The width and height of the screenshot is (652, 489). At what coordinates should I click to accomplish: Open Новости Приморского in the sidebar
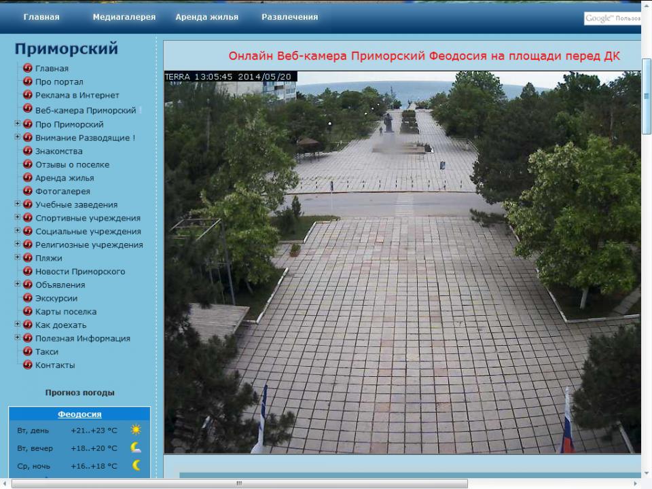coord(80,271)
